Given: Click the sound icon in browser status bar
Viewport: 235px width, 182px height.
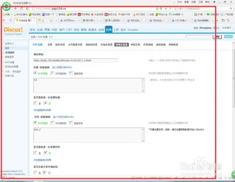Looking at the screenshot, I should [x=220, y=178].
